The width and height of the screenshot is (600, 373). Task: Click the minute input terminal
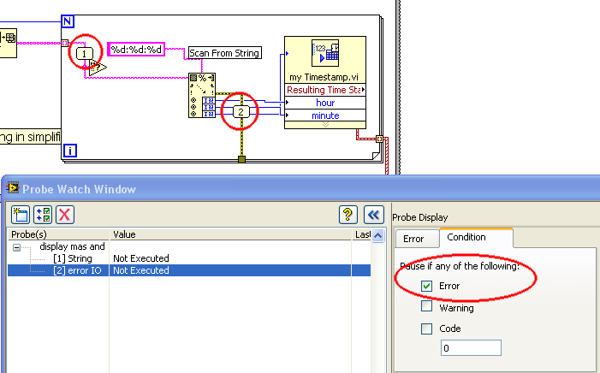[325, 115]
